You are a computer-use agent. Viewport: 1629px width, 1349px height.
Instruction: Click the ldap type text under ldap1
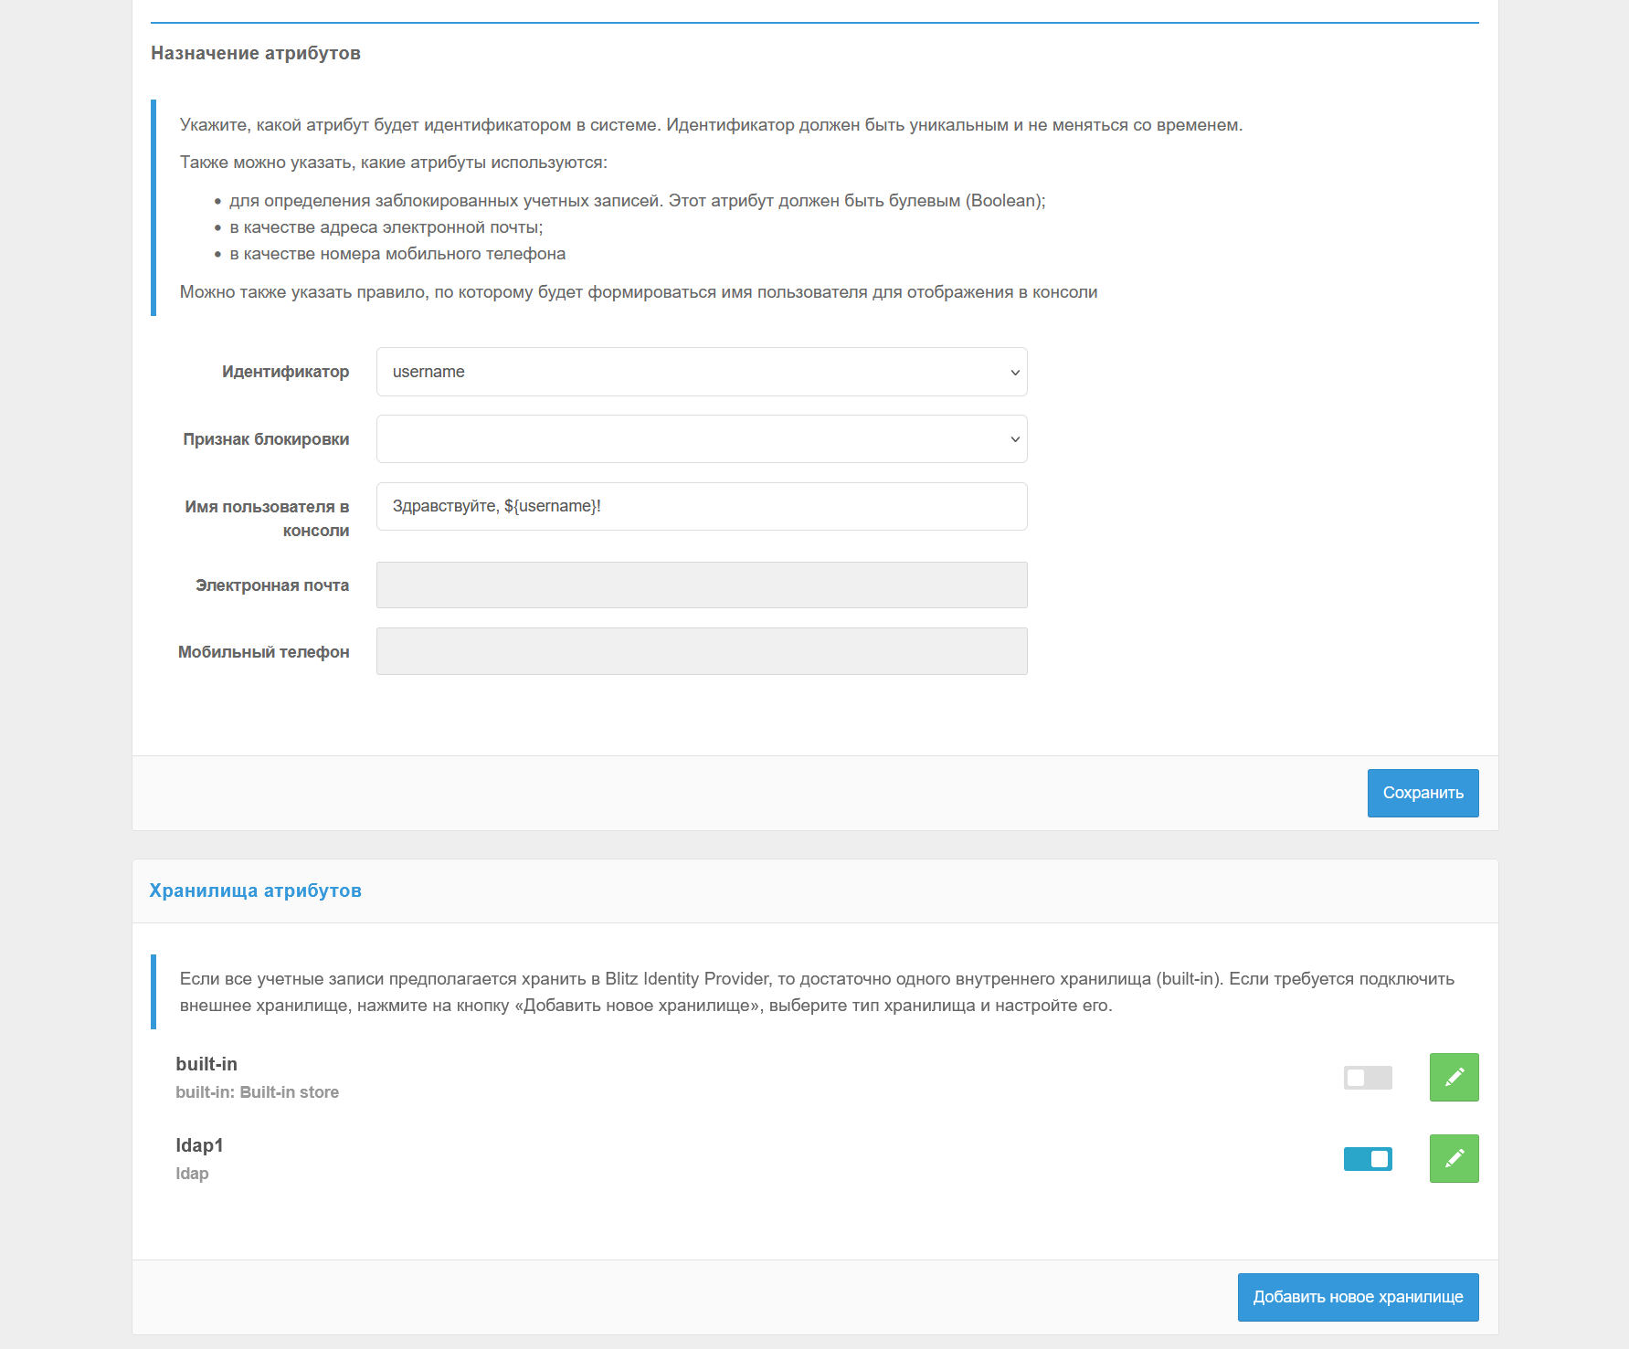point(192,1174)
